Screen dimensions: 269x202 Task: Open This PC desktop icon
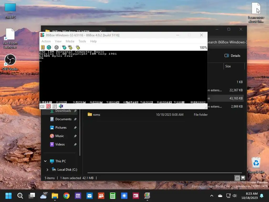point(10,11)
